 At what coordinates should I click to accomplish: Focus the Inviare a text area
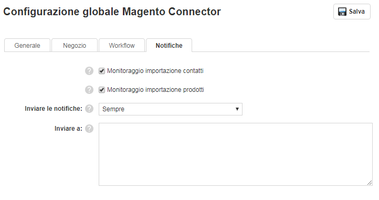[x=235, y=154]
